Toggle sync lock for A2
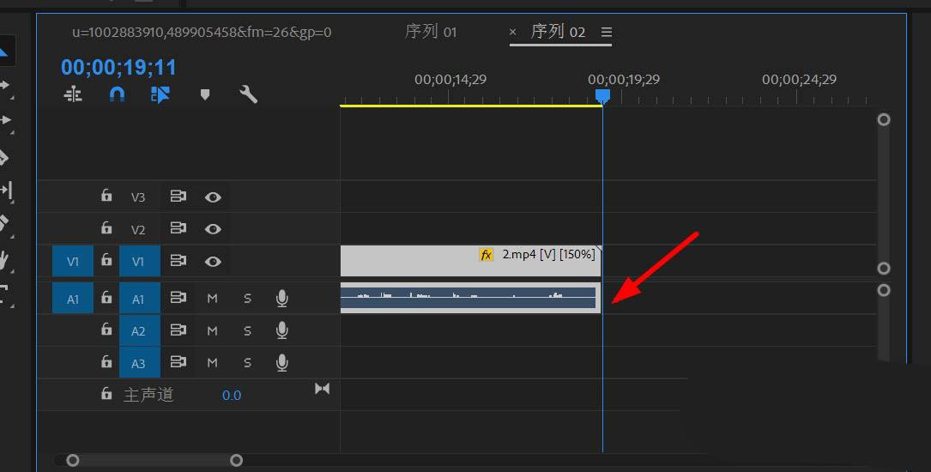The width and height of the screenshot is (931, 472). point(178,330)
